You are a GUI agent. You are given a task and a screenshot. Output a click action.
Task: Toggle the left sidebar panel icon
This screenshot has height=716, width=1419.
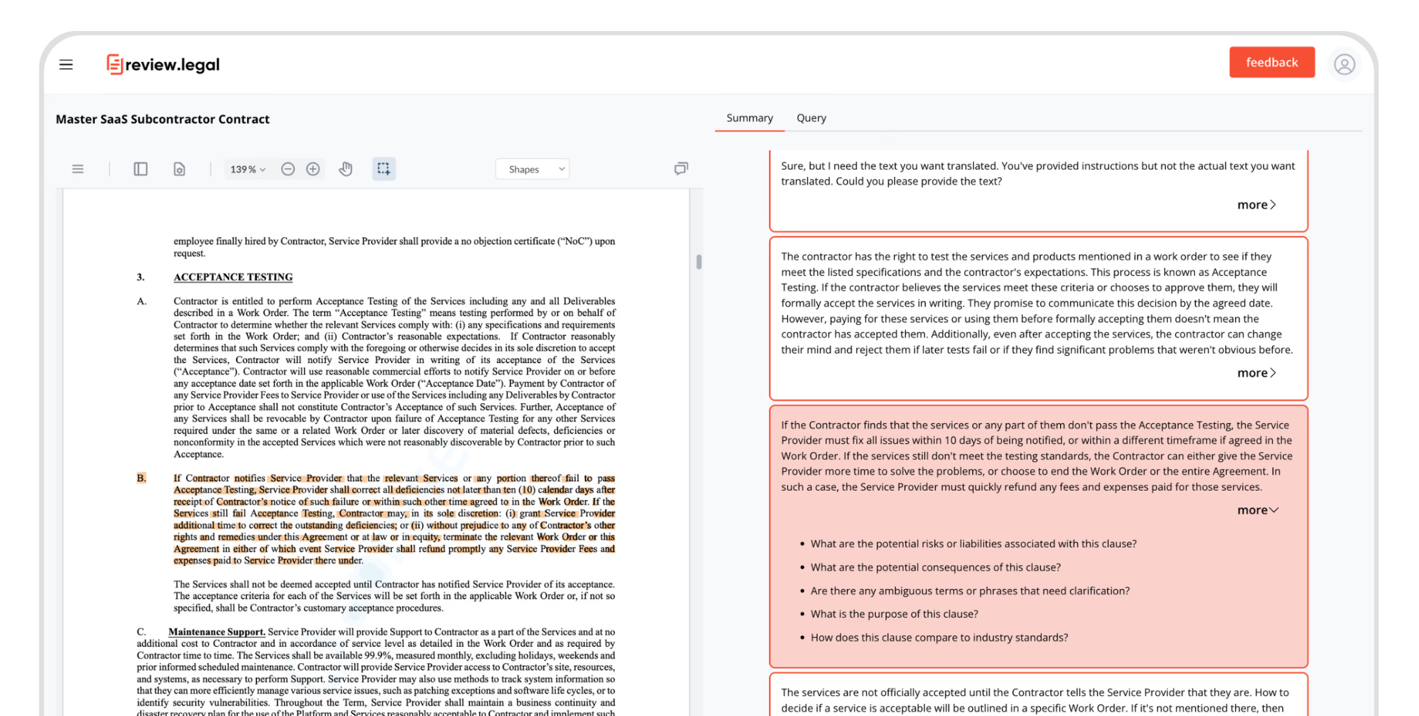tap(141, 169)
